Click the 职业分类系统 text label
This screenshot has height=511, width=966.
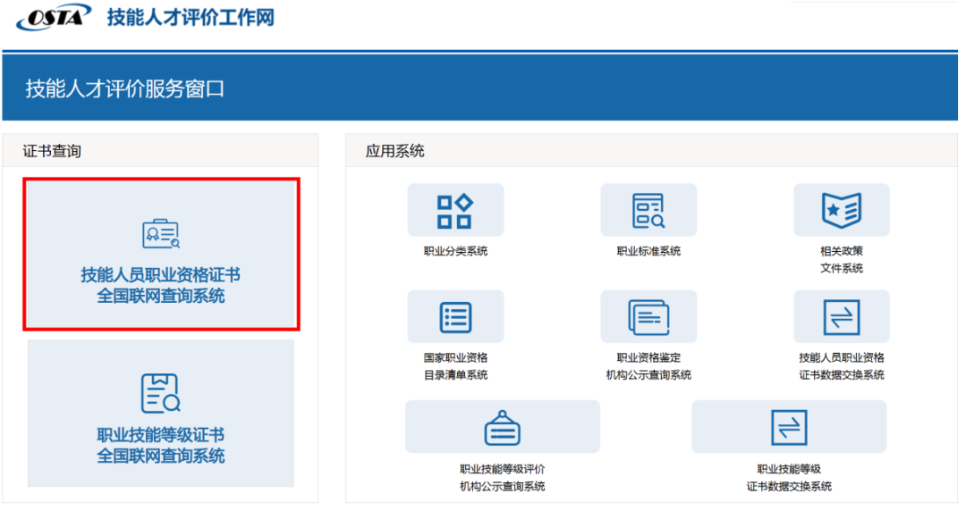pos(455,251)
